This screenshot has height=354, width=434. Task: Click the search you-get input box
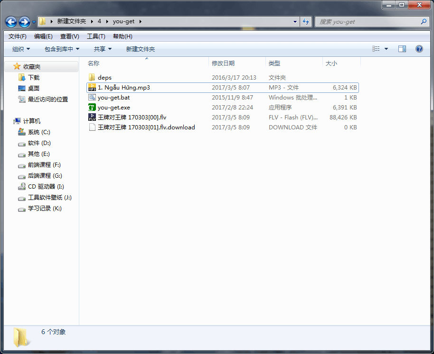pos(368,22)
